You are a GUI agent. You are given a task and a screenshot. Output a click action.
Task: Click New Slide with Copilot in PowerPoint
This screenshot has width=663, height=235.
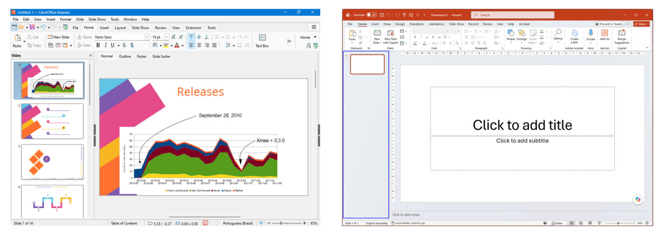pos(391,37)
